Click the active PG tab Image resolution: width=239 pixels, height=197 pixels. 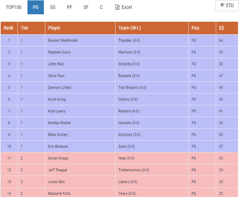click(x=36, y=7)
